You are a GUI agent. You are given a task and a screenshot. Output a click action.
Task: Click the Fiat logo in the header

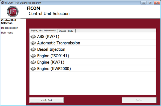click(13, 11)
